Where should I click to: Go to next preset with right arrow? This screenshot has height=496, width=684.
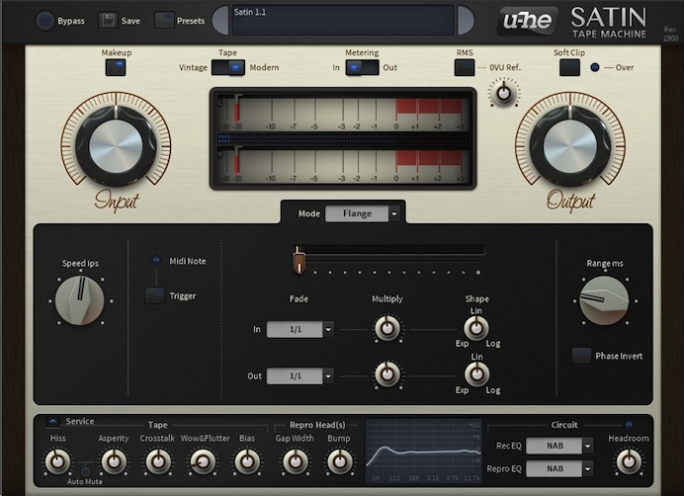pyautogui.click(x=465, y=20)
